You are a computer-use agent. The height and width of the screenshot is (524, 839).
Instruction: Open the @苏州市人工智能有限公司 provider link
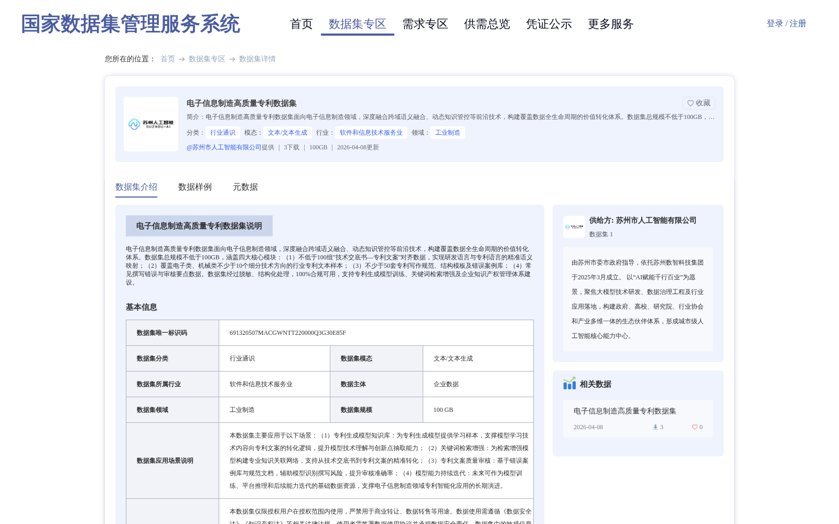(224, 147)
